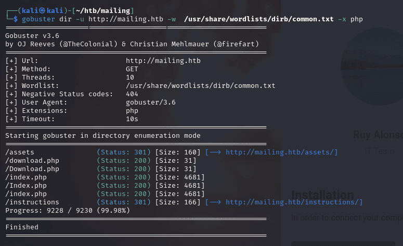
Task: Open the http://mailing.htb/instructions/ redirect URL
Action: point(294,202)
